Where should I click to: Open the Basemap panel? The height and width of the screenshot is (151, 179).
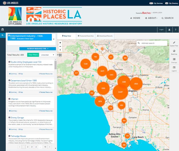174,52
